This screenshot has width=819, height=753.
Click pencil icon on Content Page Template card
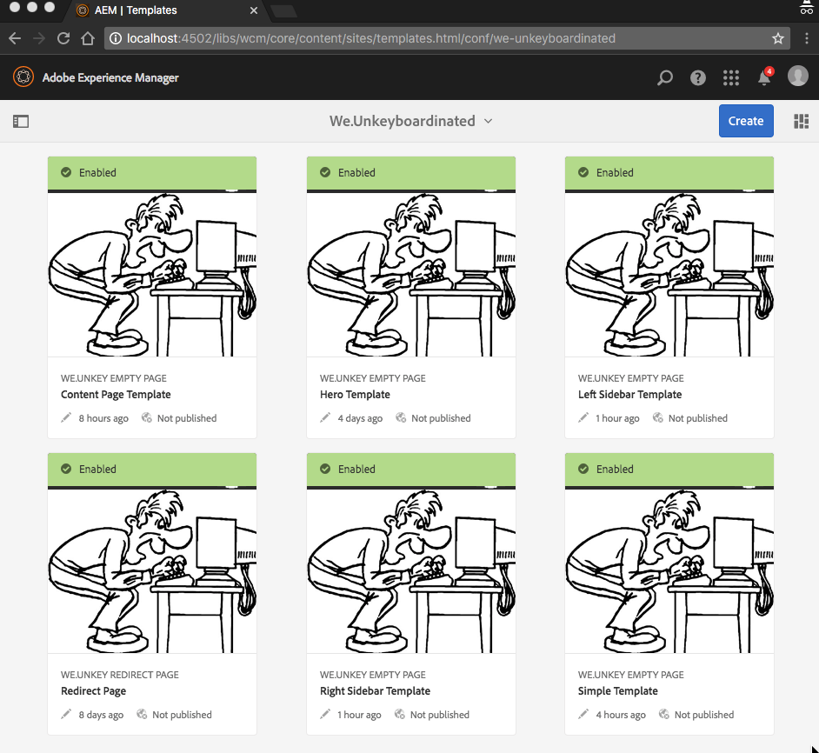[66, 417]
